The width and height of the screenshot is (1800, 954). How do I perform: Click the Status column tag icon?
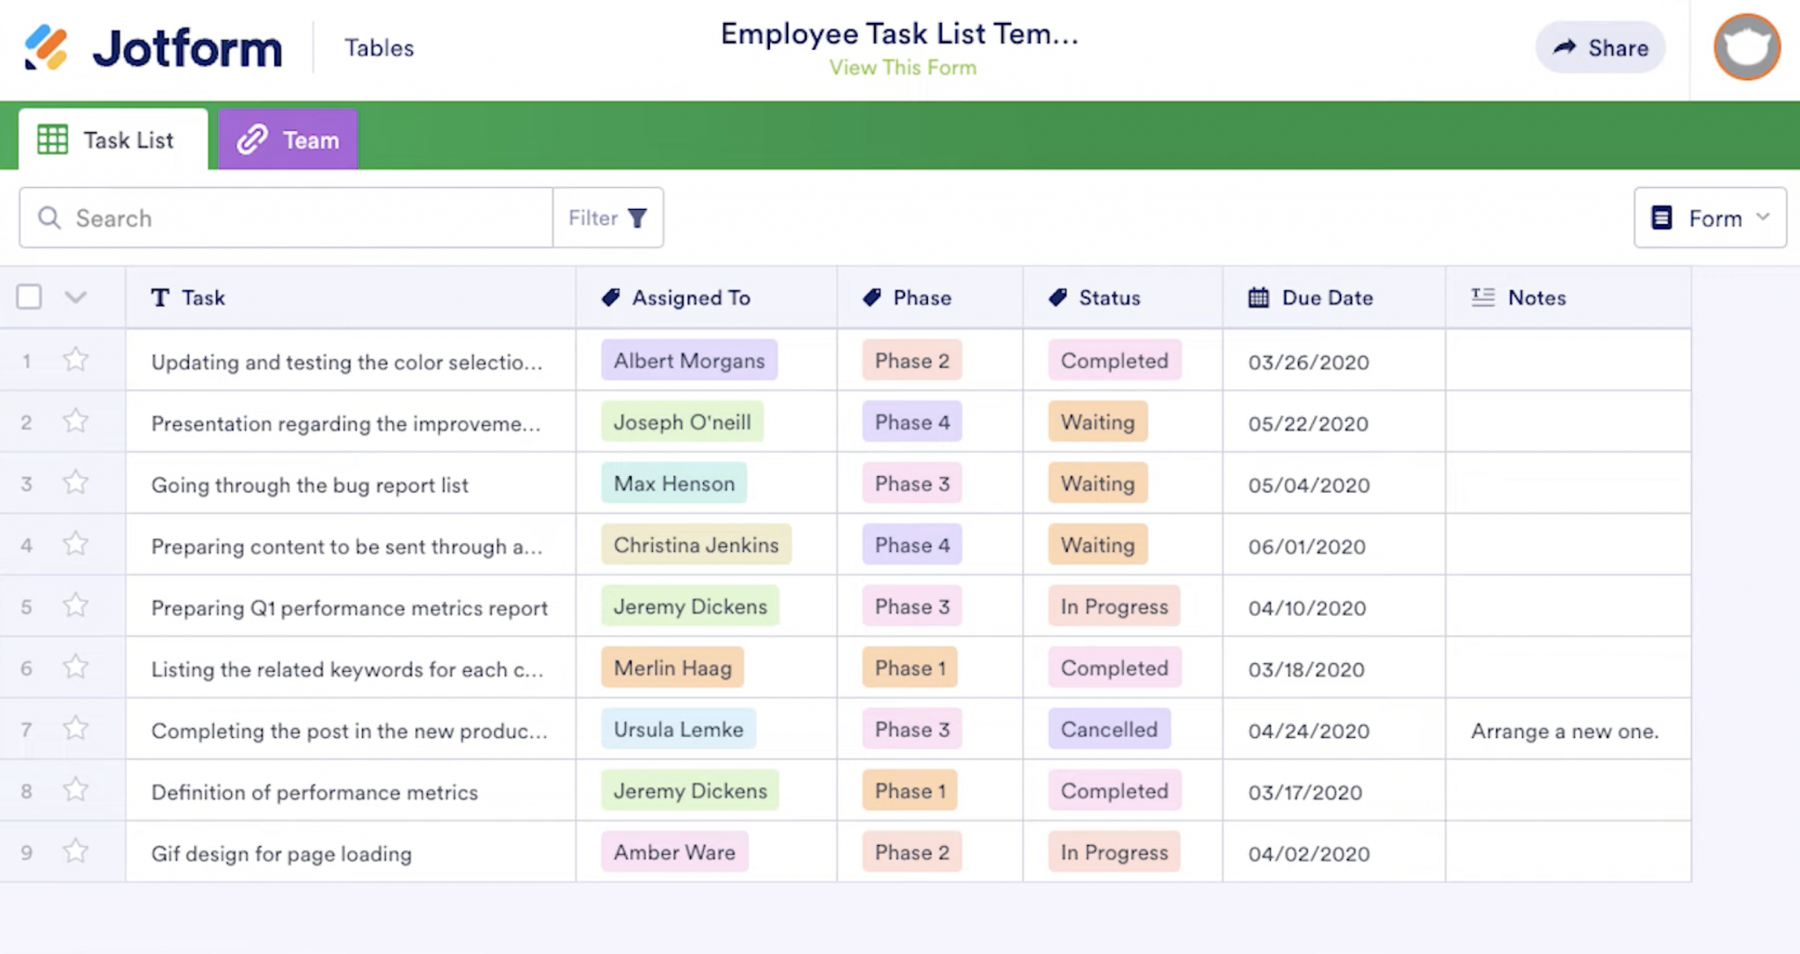coord(1058,298)
